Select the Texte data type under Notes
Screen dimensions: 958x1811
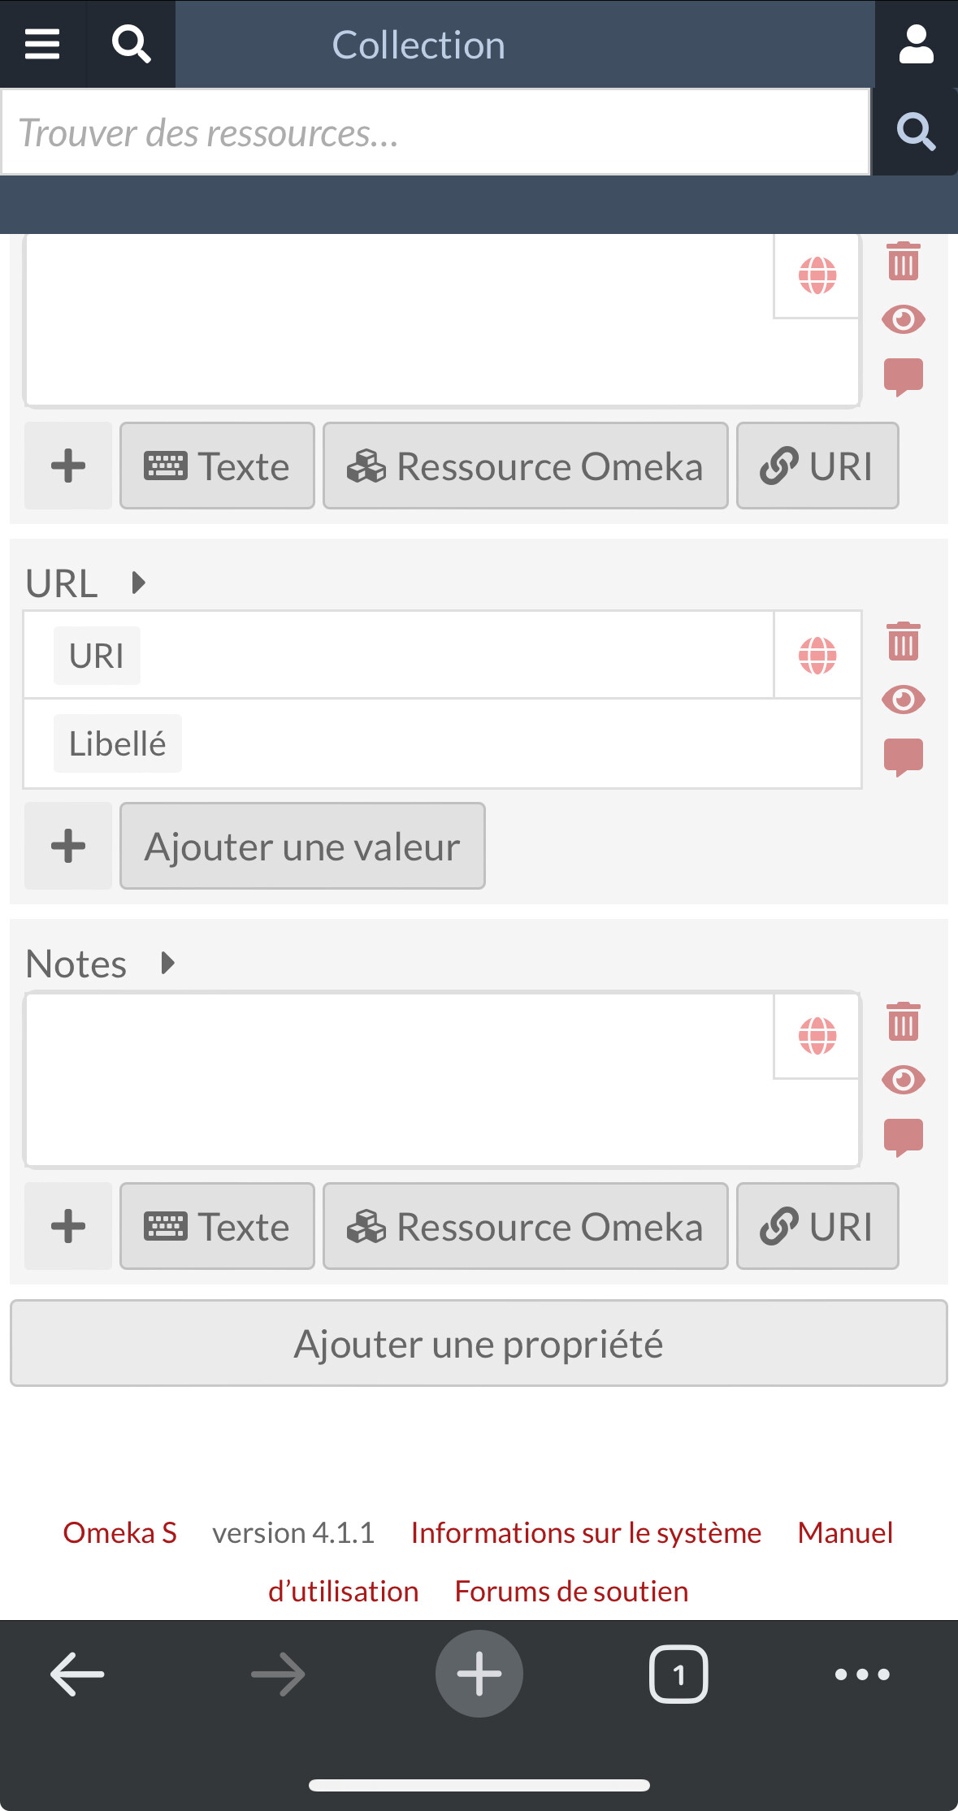pos(216,1226)
